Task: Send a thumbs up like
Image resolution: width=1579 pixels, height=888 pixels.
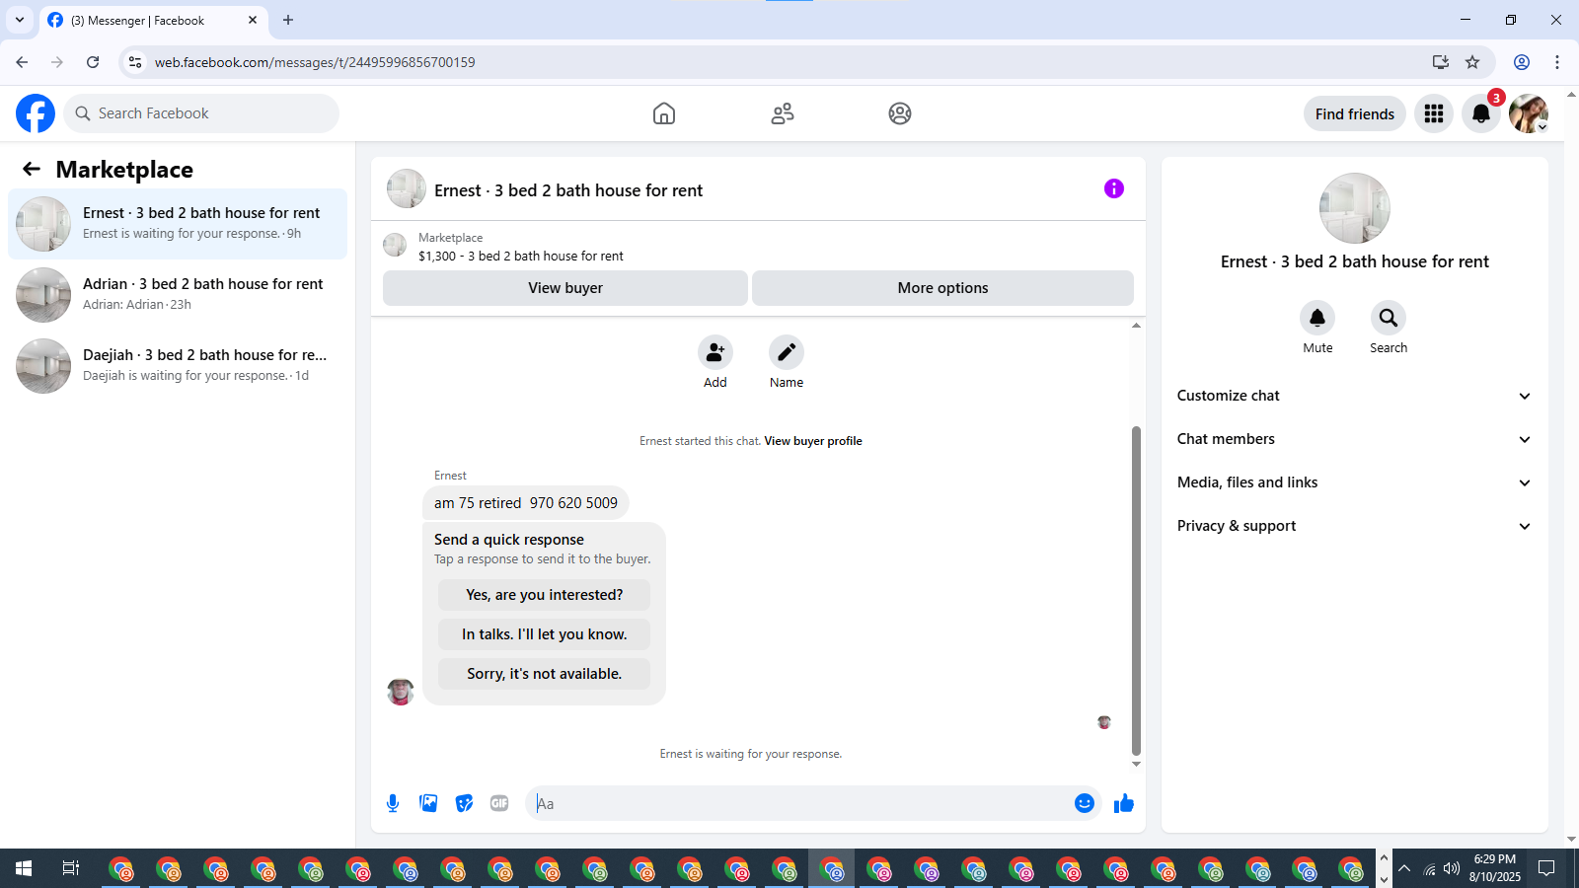Action: [1124, 803]
